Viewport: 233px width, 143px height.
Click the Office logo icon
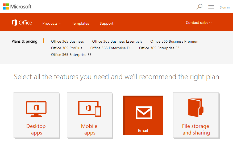click(x=14, y=23)
